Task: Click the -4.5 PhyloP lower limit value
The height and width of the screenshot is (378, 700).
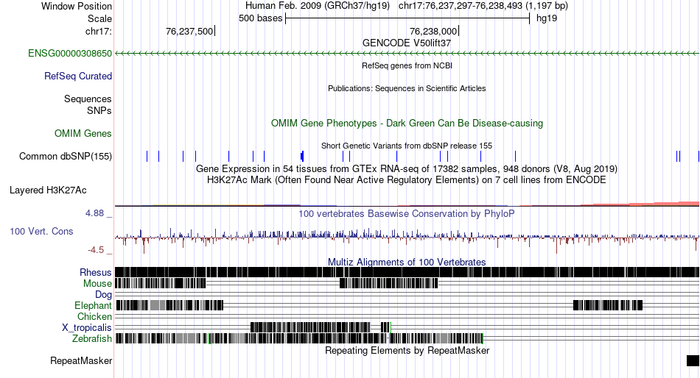Action: point(96,250)
